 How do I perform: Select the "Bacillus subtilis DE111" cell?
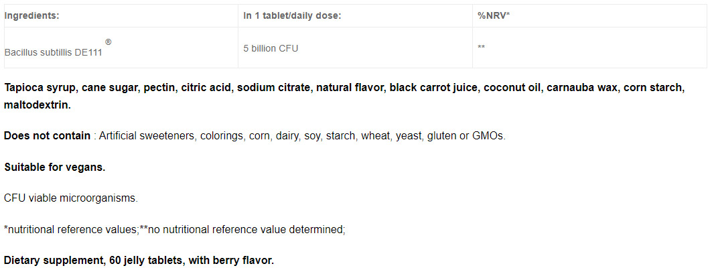[x=53, y=52]
